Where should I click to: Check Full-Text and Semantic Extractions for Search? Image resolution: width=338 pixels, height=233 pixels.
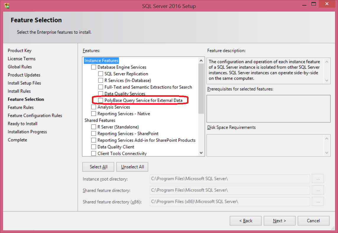click(100, 87)
